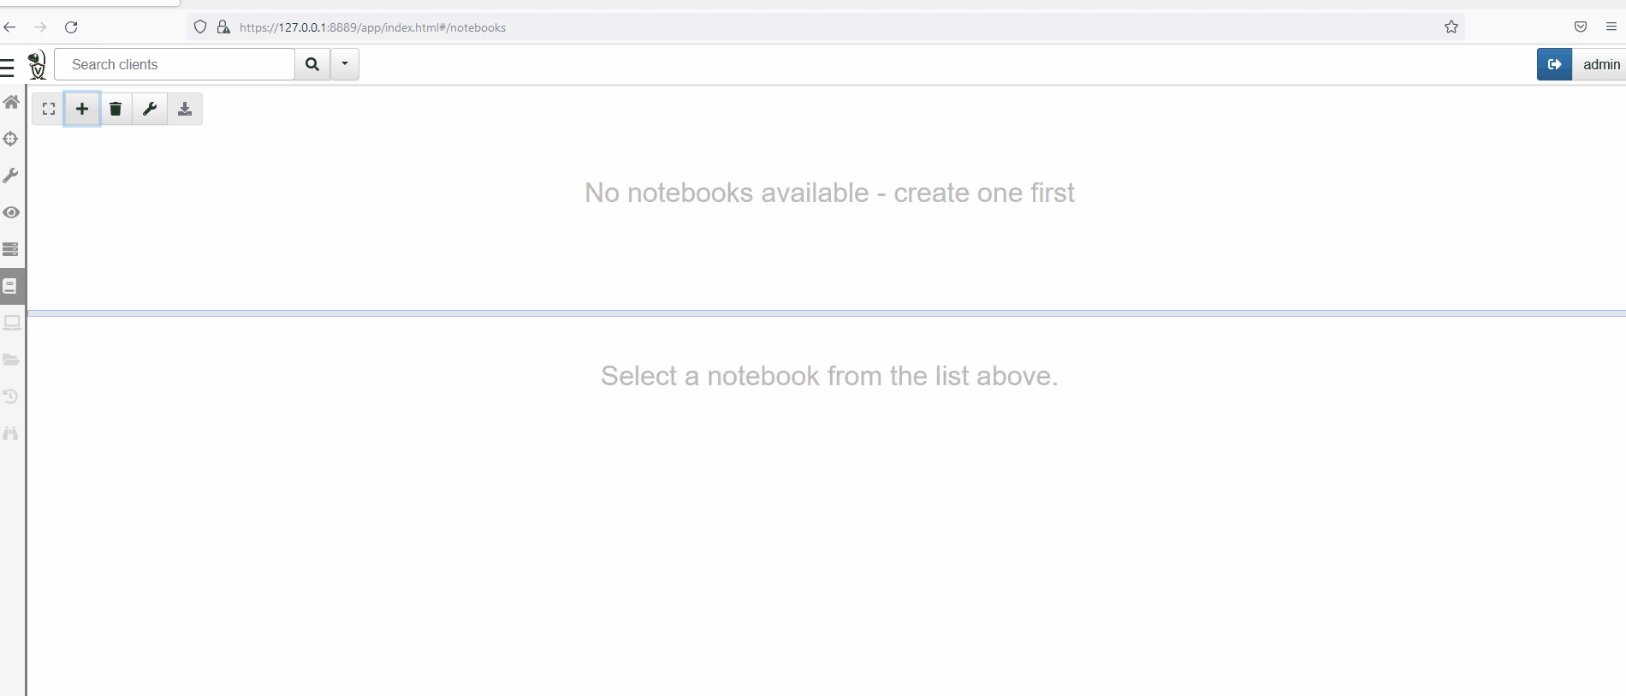The image size is (1626, 696).
Task: Click the delete notebook trash icon
Action: [x=116, y=109]
